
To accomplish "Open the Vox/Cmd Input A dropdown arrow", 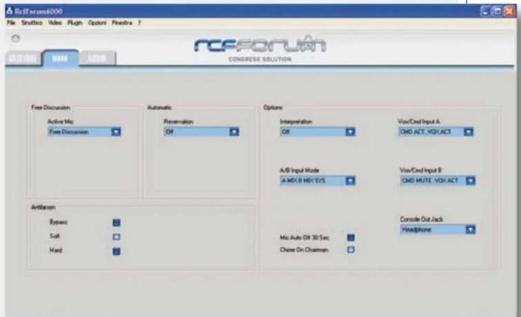I will pyautogui.click(x=469, y=132).
